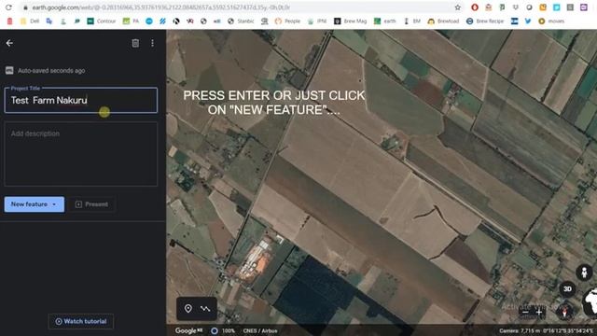Image resolution: width=597 pixels, height=336 pixels.
Task: Enter Street View with the pegman icon
Action: coord(584,273)
